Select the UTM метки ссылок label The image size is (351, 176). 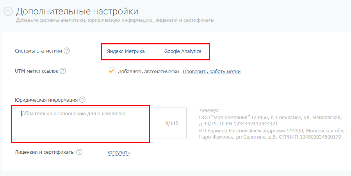pyautogui.click(x=36, y=71)
